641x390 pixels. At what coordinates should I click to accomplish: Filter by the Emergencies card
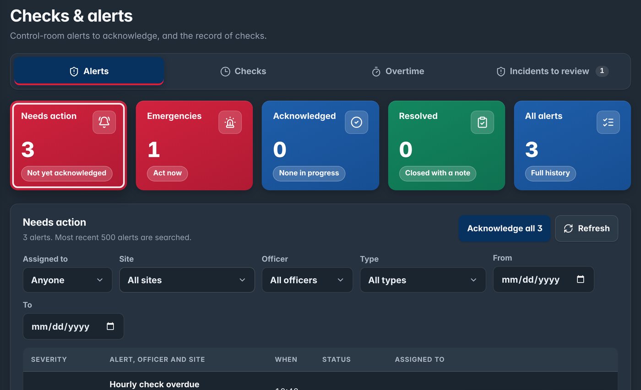pos(194,145)
